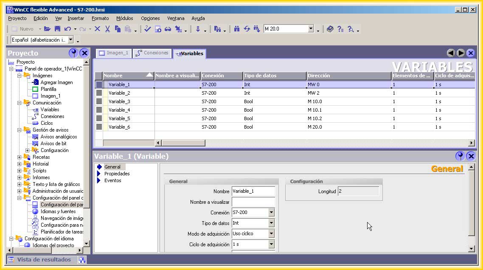Open the Conexión dropdown in General

click(271, 213)
